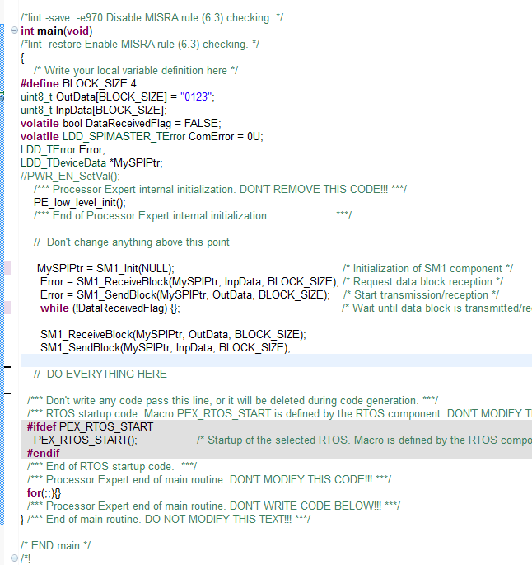Collapse the comment fold at the bottom /*! line
Image resolution: width=532 pixels, height=565 pixels.
[14, 558]
